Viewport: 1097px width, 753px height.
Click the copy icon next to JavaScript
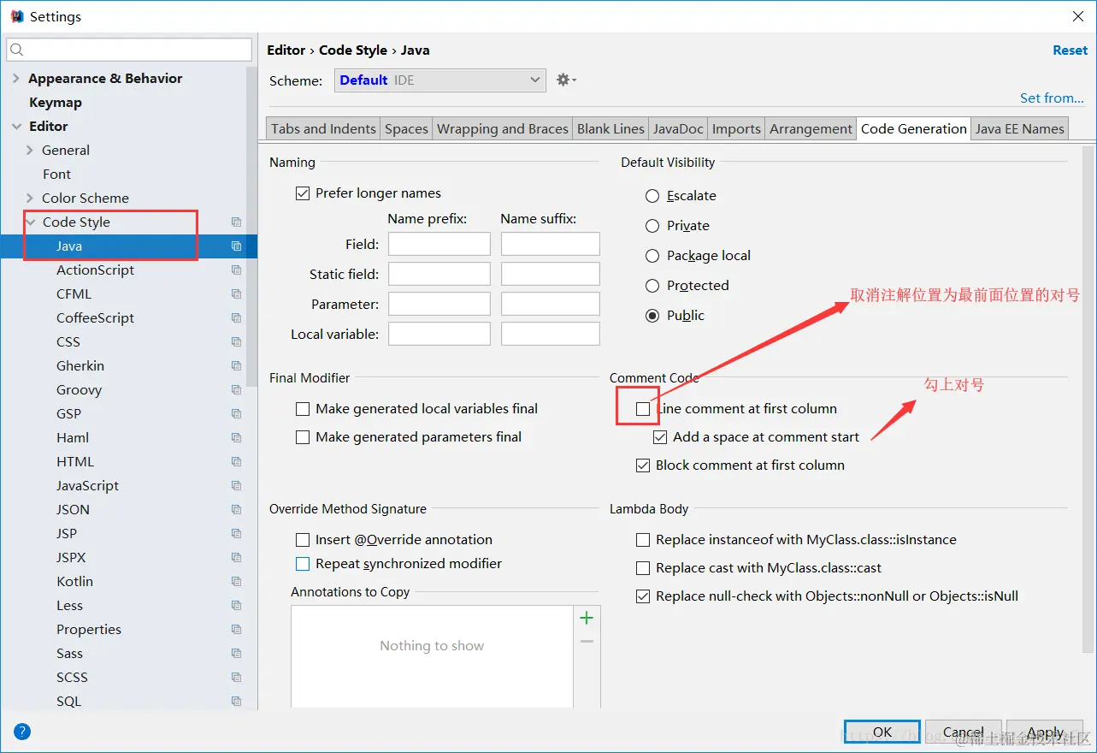[x=237, y=485]
